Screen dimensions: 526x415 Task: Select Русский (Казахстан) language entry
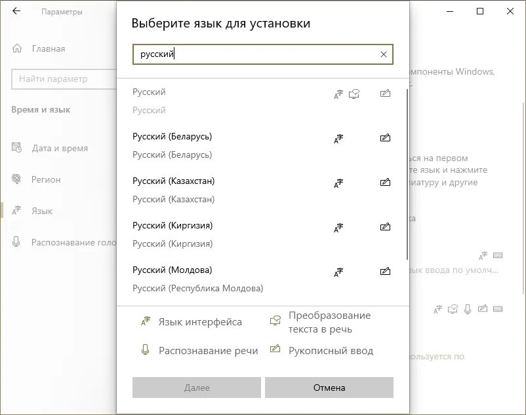[x=261, y=190]
